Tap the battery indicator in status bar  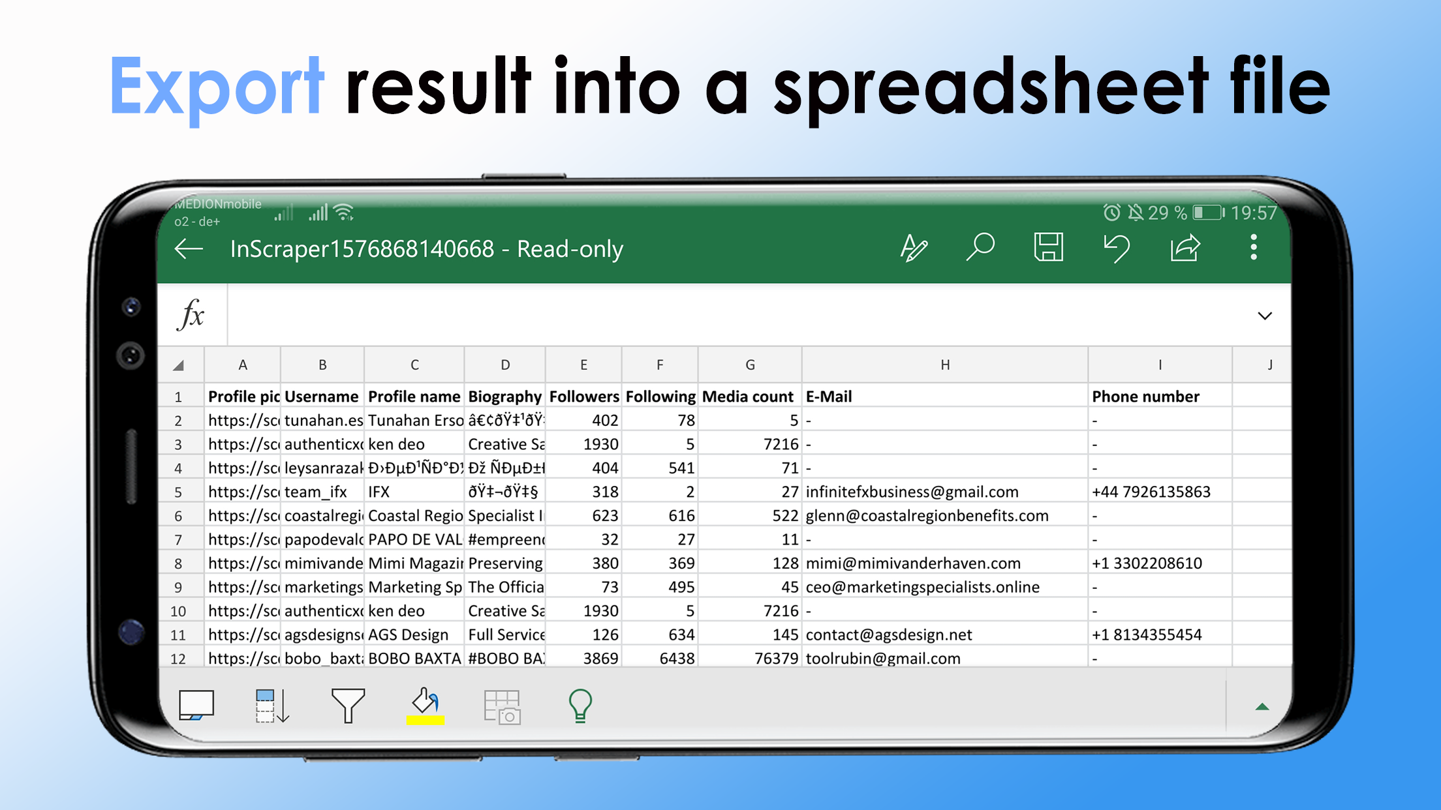tap(1208, 213)
